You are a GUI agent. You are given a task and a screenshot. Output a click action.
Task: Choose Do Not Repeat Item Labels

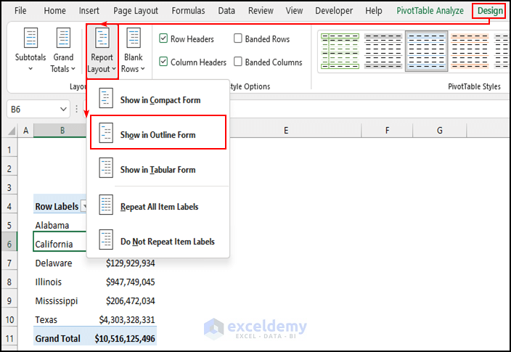tap(158, 240)
